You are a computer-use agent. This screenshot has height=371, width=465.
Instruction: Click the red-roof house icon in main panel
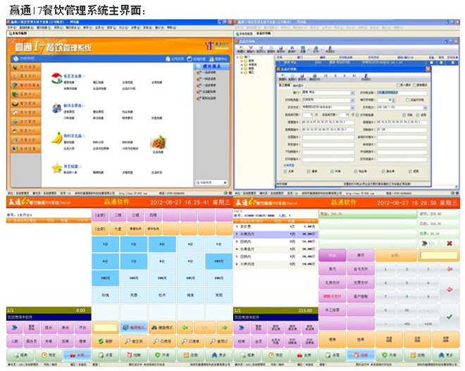56,78
